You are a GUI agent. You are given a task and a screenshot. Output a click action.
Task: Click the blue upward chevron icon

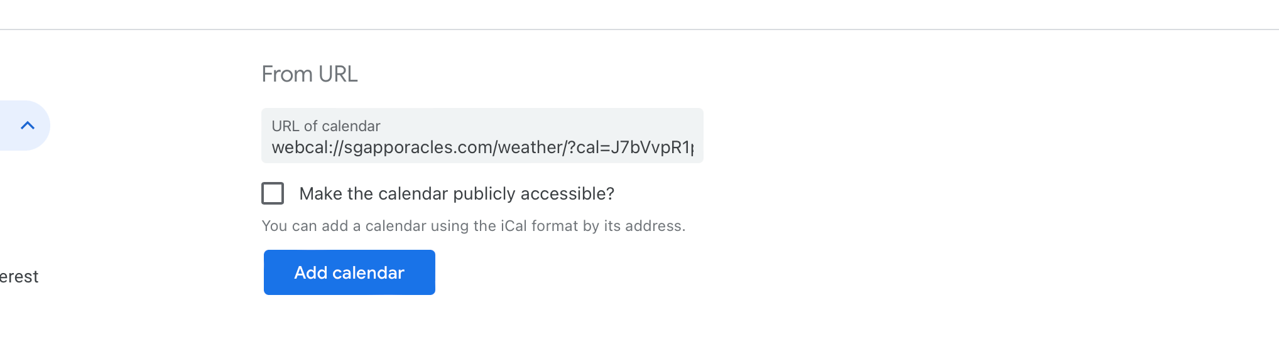point(28,126)
